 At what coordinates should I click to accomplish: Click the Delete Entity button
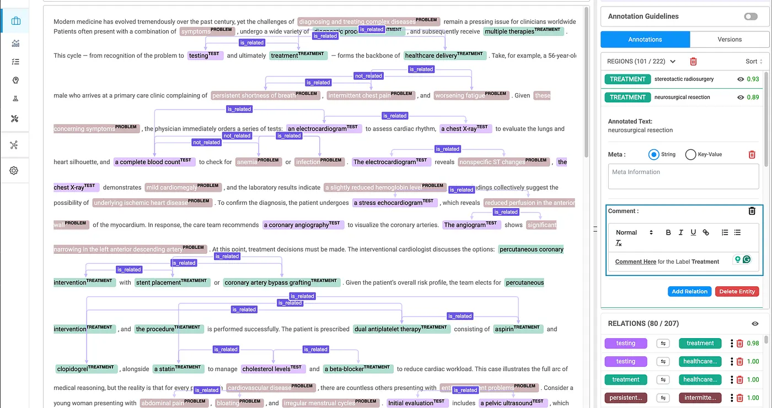736,291
